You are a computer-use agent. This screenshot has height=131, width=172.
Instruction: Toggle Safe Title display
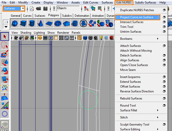[72, 38]
